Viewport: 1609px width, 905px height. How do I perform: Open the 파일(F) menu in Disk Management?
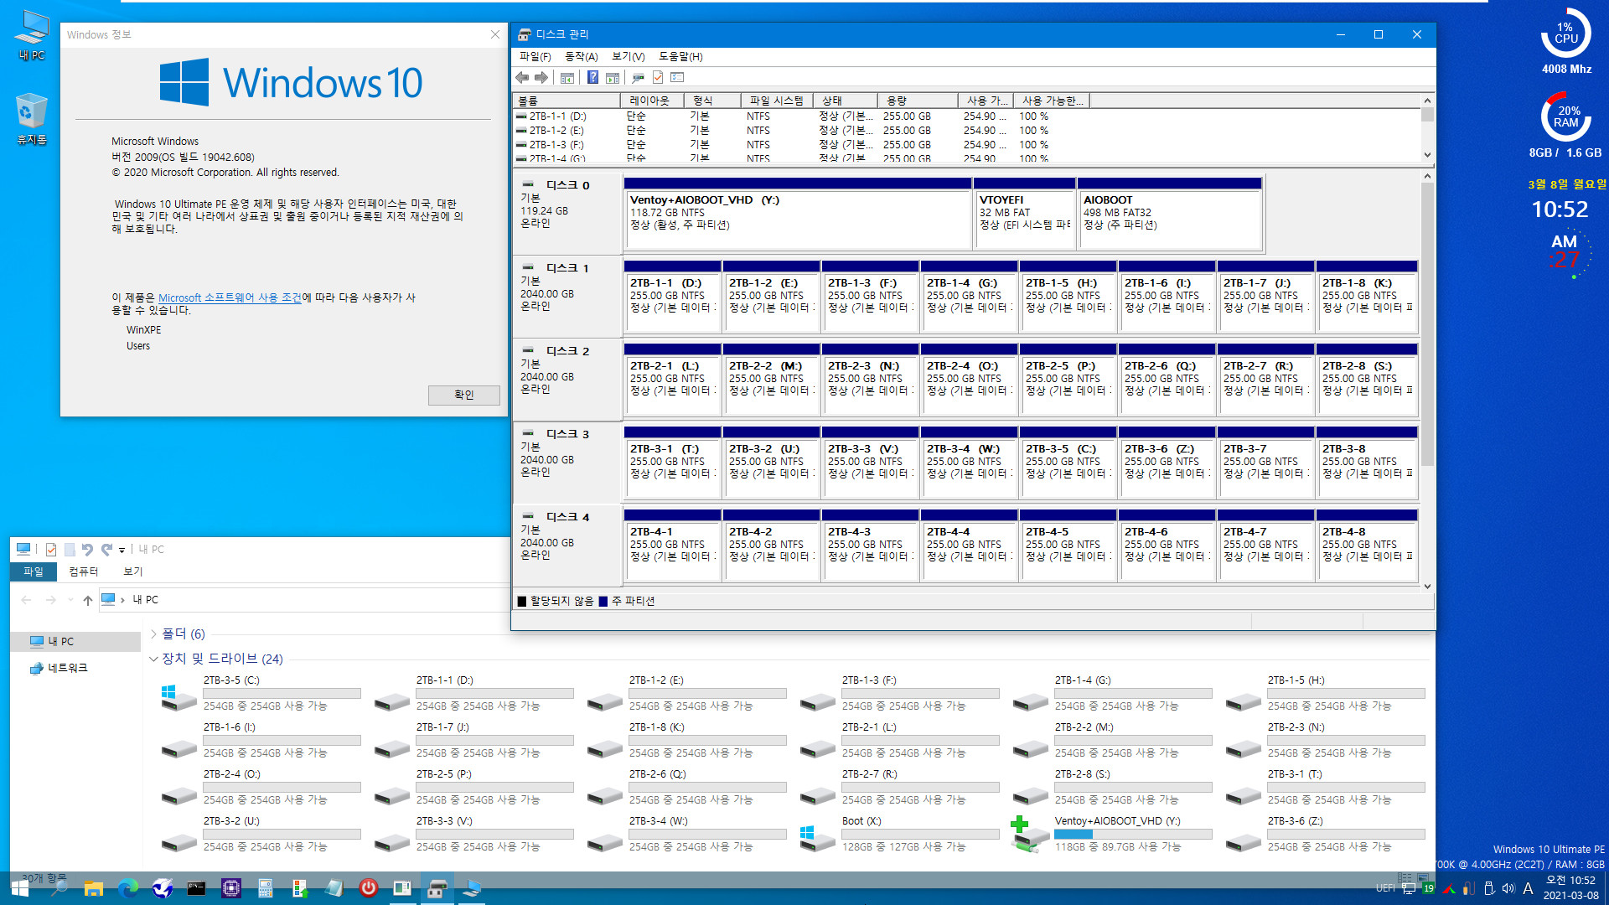click(535, 56)
